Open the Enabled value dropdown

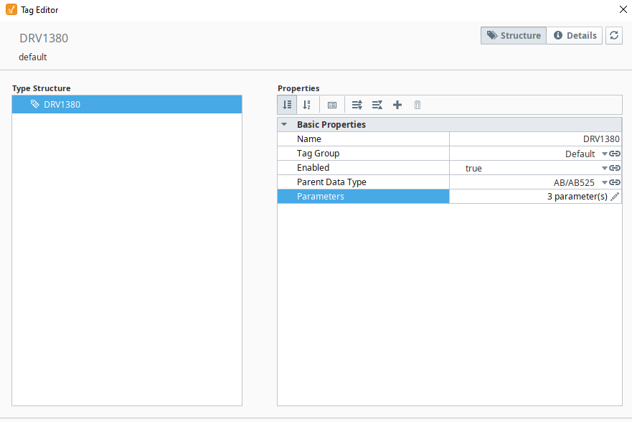(605, 169)
